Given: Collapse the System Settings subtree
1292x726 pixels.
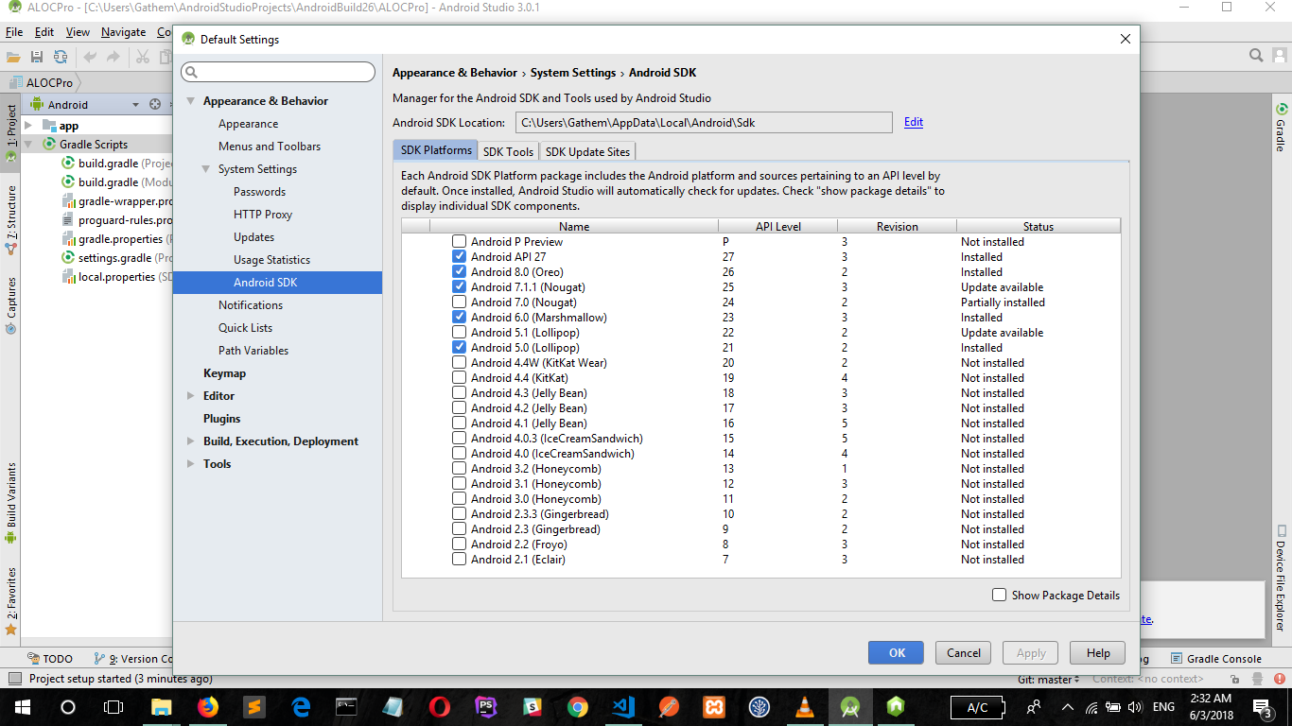Looking at the screenshot, I should point(206,169).
